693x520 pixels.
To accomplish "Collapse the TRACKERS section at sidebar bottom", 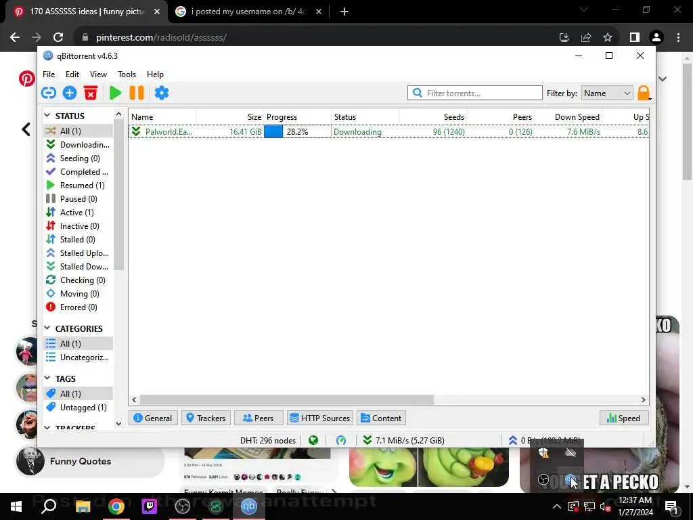I will pos(47,428).
